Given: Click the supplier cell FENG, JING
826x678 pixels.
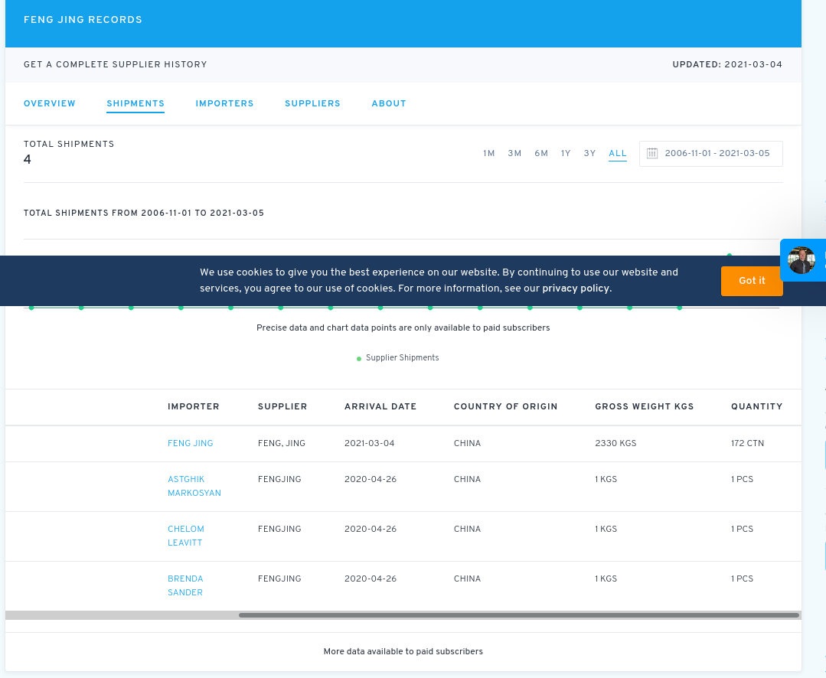Looking at the screenshot, I should pos(281,443).
